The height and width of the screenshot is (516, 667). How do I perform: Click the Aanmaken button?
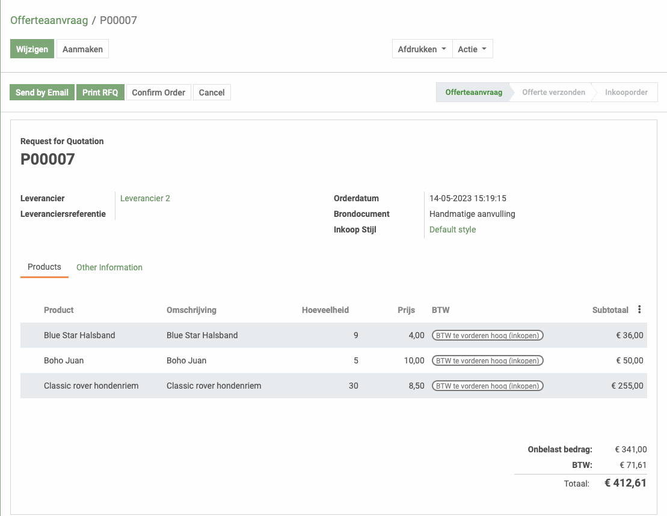[x=82, y=49]
